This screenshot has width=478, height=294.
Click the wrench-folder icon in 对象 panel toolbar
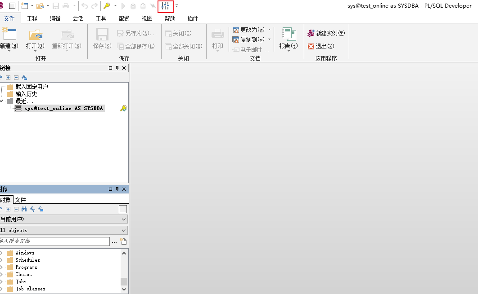[41, 209]
